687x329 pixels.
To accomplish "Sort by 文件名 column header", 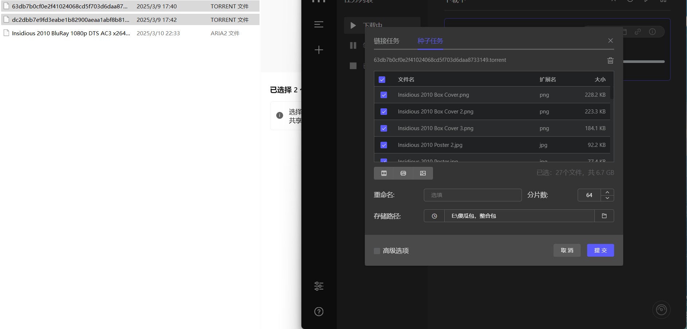I will click(x=406, y=80).
